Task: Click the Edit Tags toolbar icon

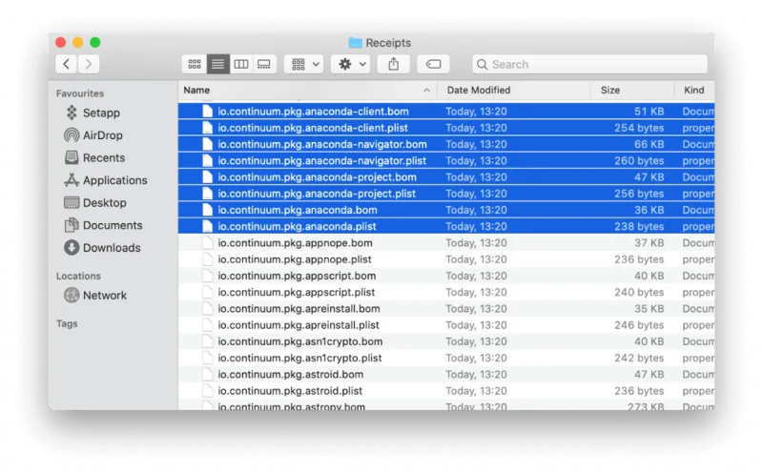Action: [x=433, y=64]
